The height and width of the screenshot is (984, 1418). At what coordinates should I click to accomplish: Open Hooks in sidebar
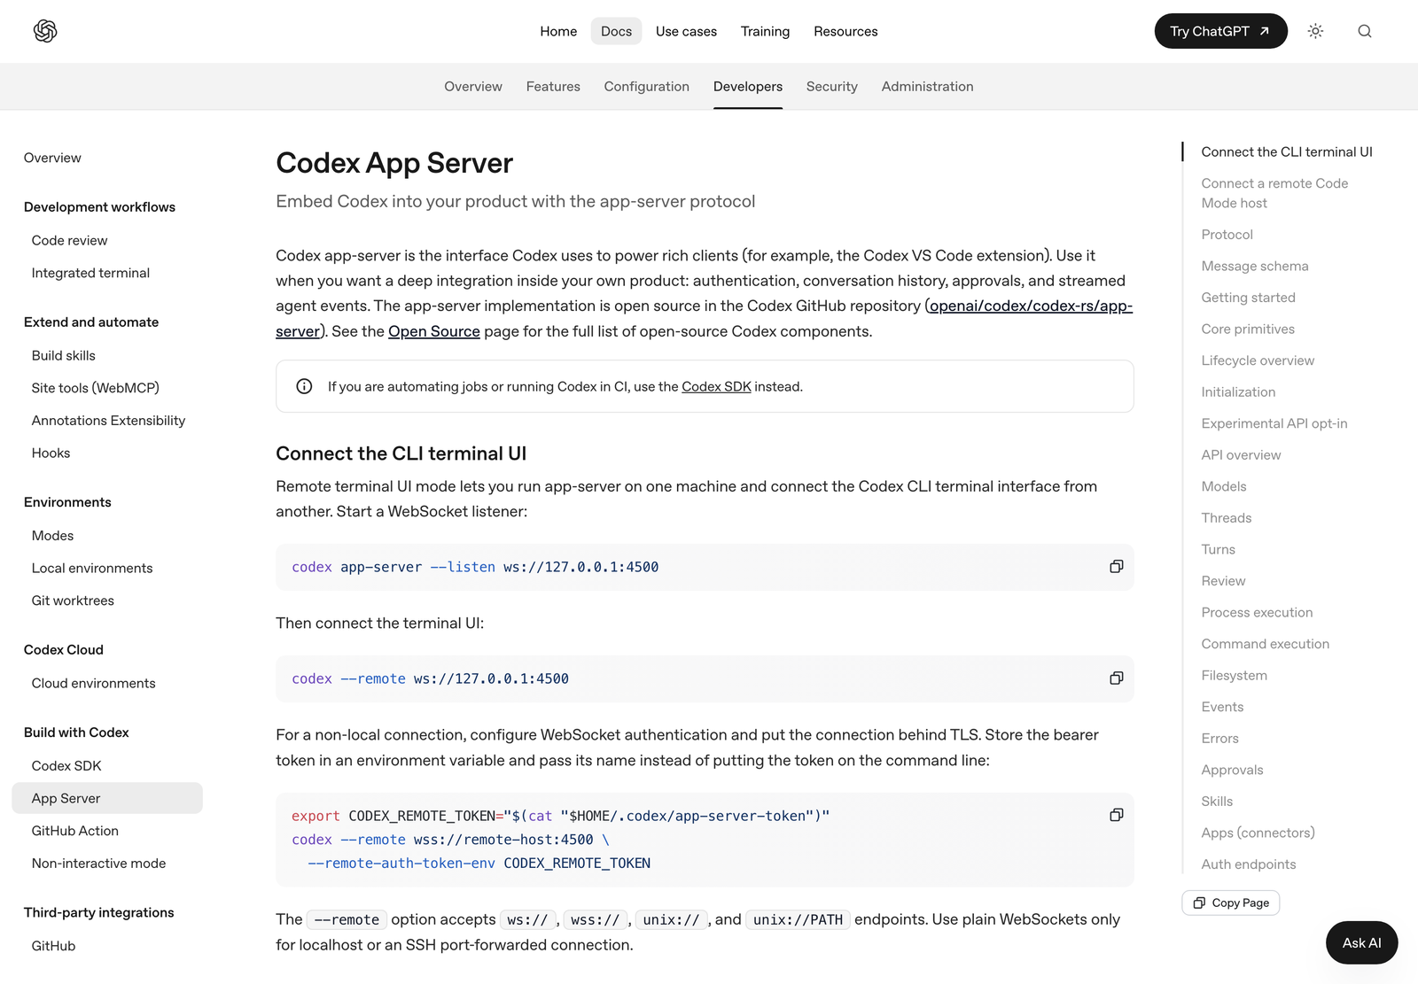click(x=51, y=453)
